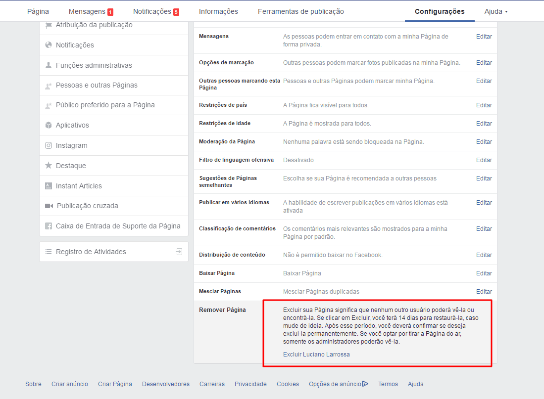This screenshot has width=544, height=399.
Task: Click the red Notificações badge showing 5
Action: point(176,12)
